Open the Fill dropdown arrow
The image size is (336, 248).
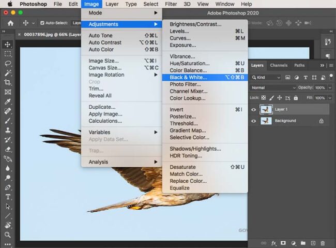(330, 98)
